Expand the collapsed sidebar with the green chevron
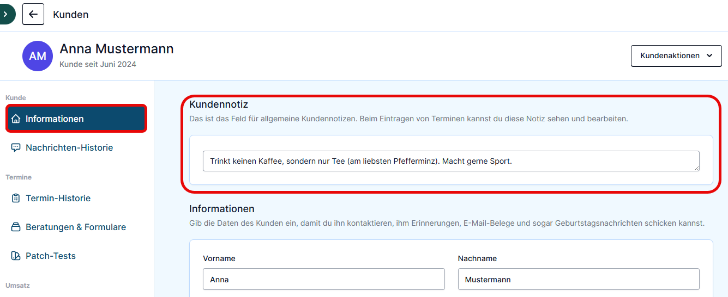728x297 pixels. [x=7, y=14]
